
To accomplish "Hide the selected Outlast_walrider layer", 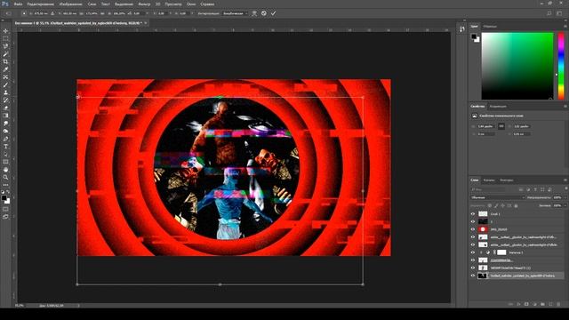I will (x=473, y=276).
